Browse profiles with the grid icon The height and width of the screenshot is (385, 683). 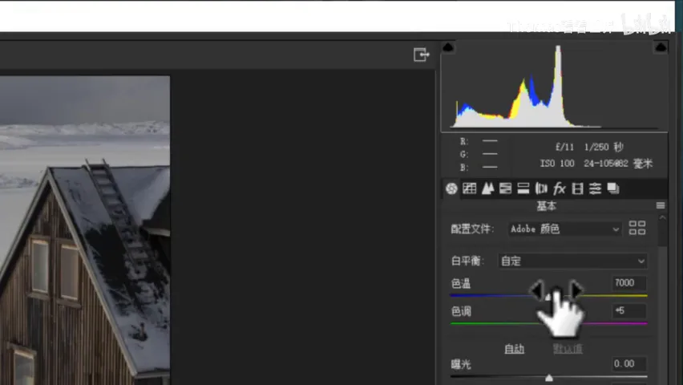[637, 228]
